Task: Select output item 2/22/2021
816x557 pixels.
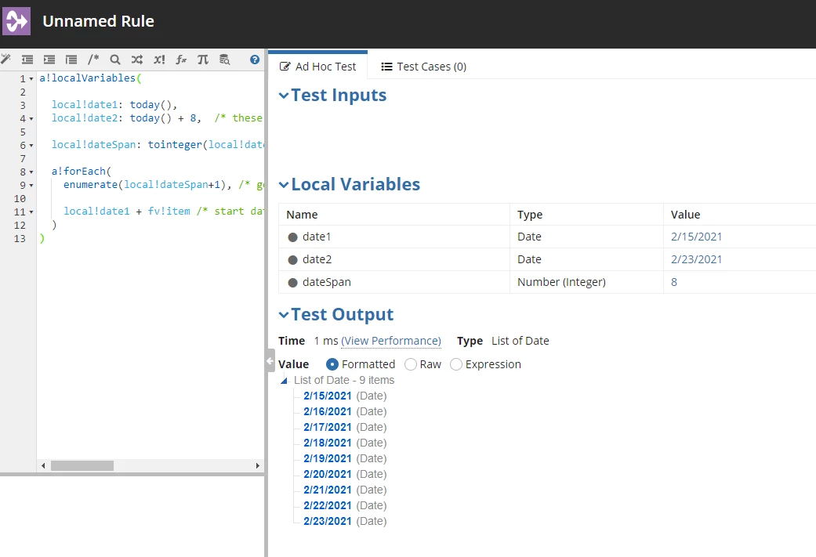Action: [x=328, y=505]
